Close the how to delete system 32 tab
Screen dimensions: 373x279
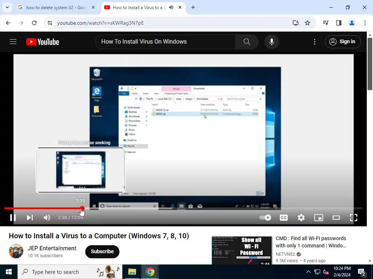click(x=93, y=8)
